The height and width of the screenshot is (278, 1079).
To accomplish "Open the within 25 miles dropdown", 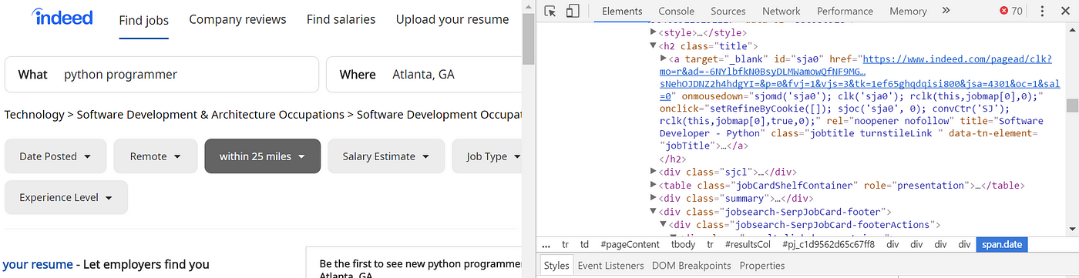I will tap(262, 156).
